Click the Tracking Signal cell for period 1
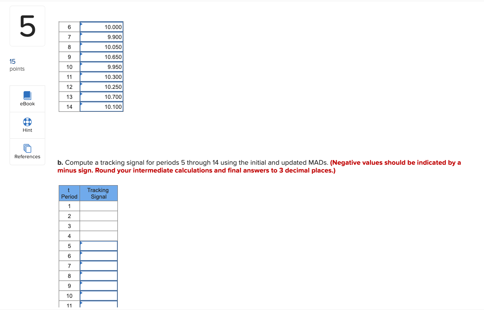This screenshot has width=484, height=310. pyautogui.click(x=98, y=206)
